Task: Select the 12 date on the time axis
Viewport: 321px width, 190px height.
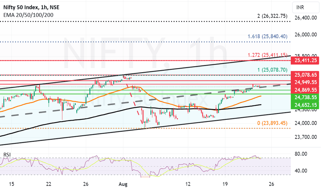Action: [188, 184]
